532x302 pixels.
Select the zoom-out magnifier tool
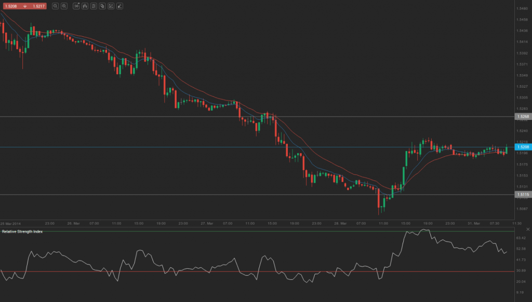tap(64, 6)
